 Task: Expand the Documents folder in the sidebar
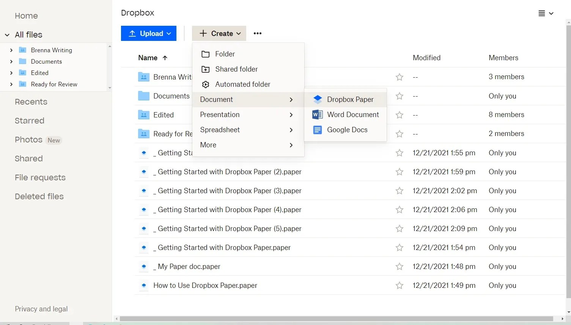pyautogui.click(x=11, y=61)
